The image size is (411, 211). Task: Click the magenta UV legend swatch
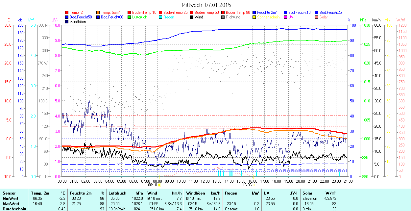(x=286, y=17)
